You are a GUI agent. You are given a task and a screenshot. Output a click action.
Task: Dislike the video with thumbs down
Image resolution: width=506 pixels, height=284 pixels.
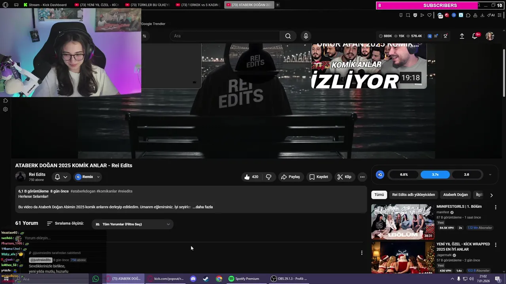[269, 177]
